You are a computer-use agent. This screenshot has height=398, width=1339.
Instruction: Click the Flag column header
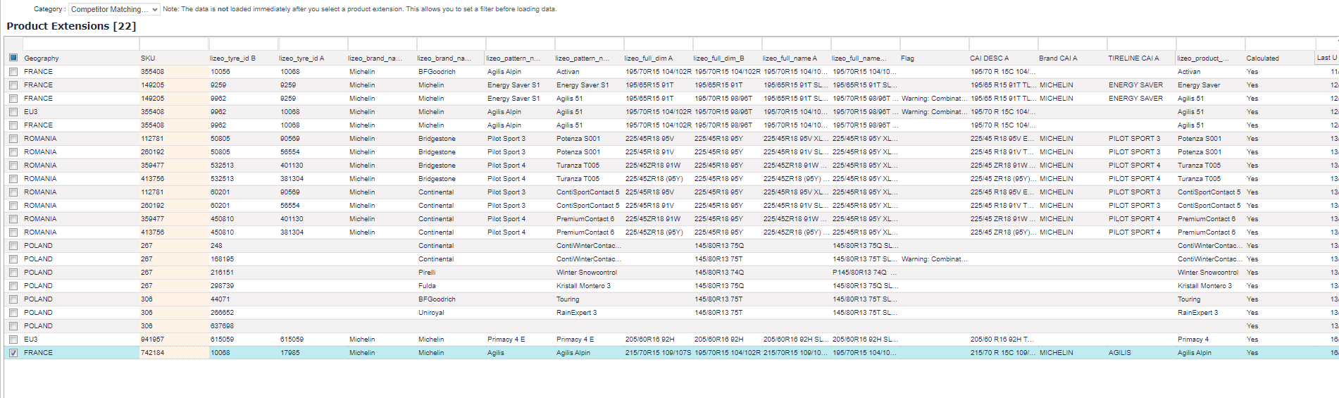[907, 58]
